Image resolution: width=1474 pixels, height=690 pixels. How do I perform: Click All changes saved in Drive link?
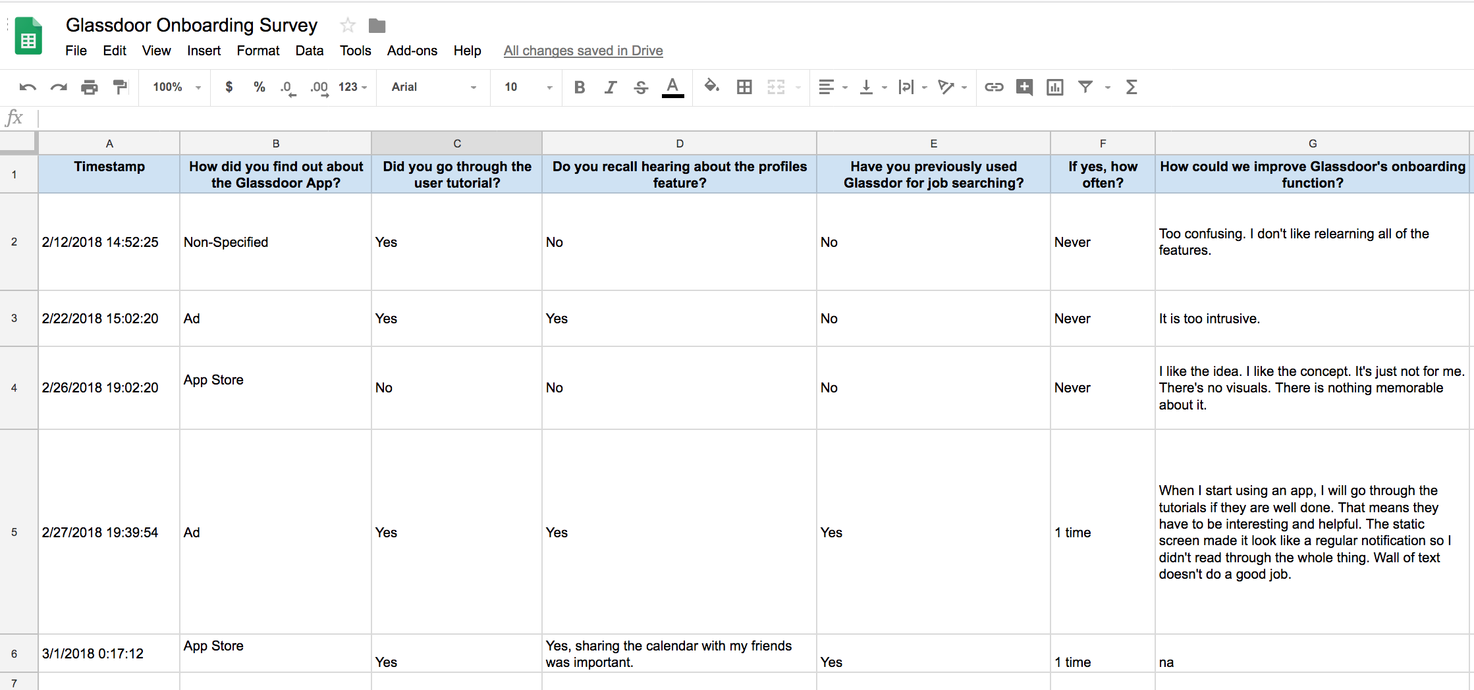(x=583, y=51)
